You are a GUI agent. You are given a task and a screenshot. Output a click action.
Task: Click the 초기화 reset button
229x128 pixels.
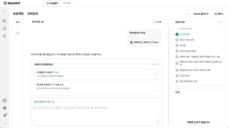[157, 22]
